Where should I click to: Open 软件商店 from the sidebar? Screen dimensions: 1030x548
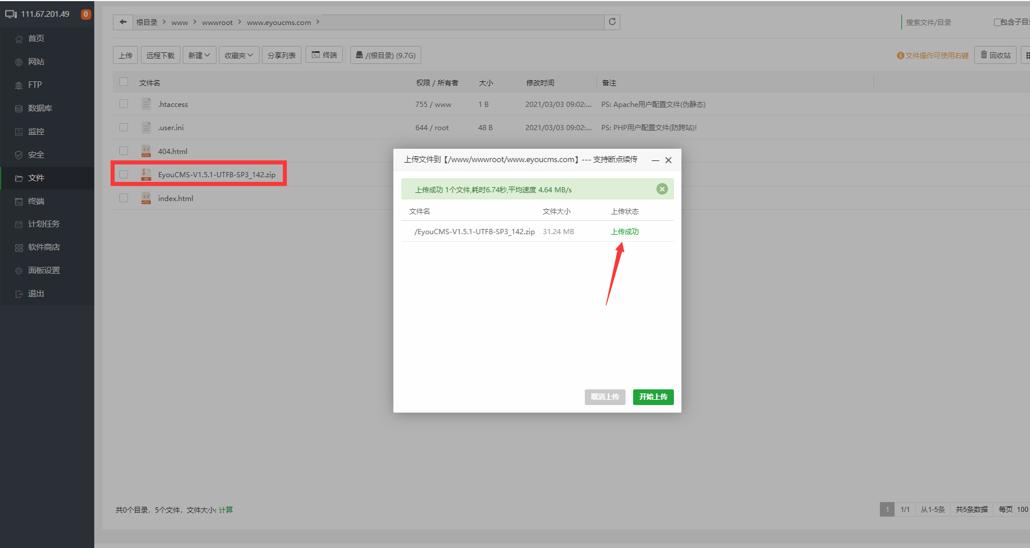44,247
